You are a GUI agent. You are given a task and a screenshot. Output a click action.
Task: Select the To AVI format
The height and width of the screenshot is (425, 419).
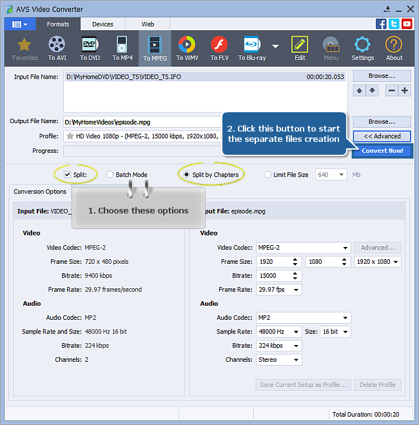coord(57,49)
